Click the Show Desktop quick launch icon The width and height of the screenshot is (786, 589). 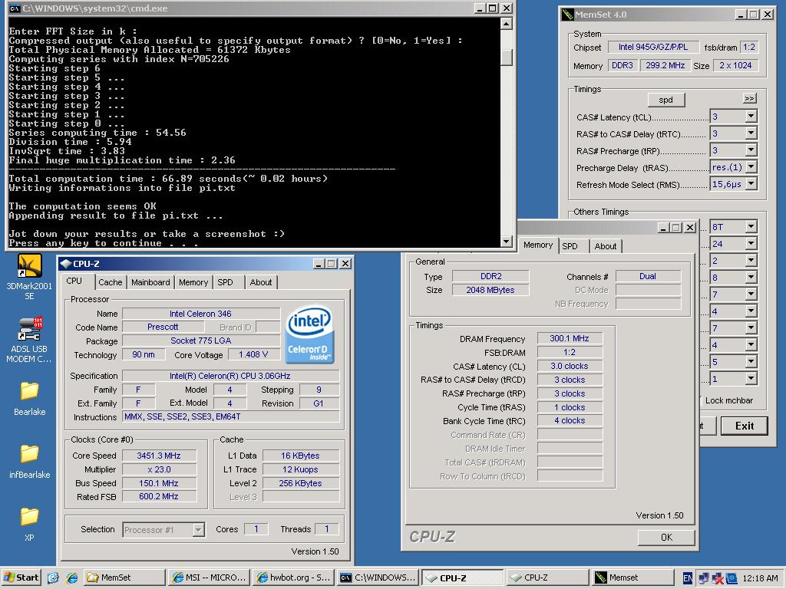53,577
